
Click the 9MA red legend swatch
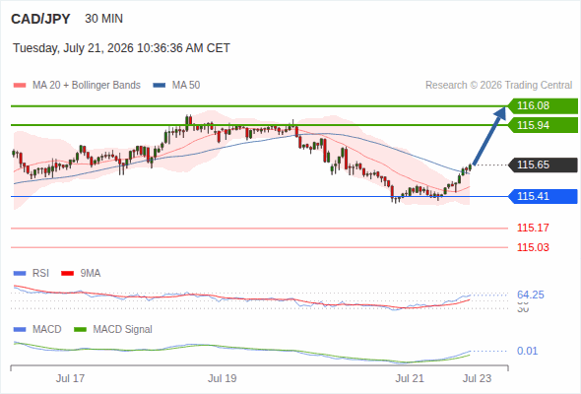click(x=67, y=274)
